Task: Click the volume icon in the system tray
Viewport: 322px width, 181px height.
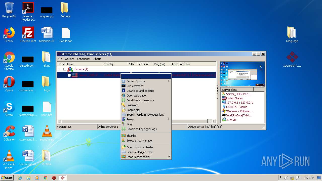Action: pyautogui.click(x=286, y=178)
